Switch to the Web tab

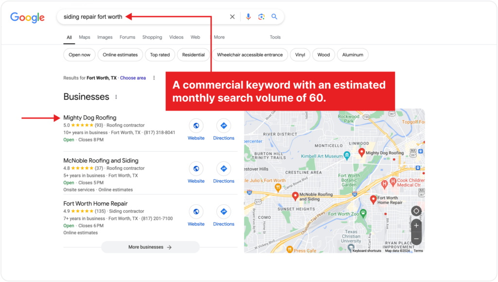[196, 37]
